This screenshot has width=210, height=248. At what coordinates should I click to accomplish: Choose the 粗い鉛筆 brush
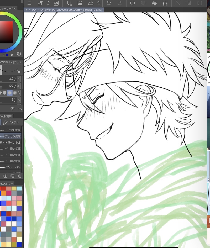click(10, 161)
